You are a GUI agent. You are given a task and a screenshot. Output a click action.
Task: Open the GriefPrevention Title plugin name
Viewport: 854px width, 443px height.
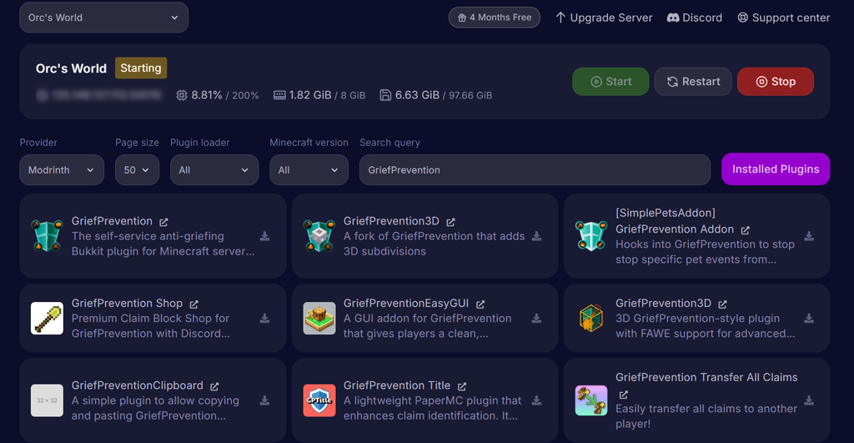396,385
